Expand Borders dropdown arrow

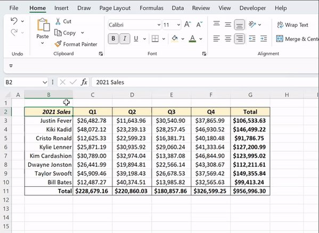(163, 39)
